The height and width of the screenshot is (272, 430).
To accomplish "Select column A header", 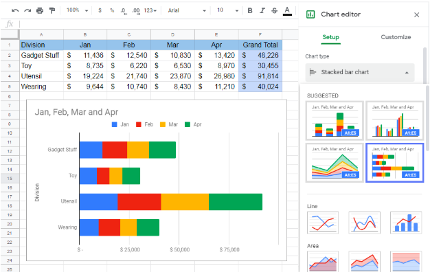I will point(41,34).
